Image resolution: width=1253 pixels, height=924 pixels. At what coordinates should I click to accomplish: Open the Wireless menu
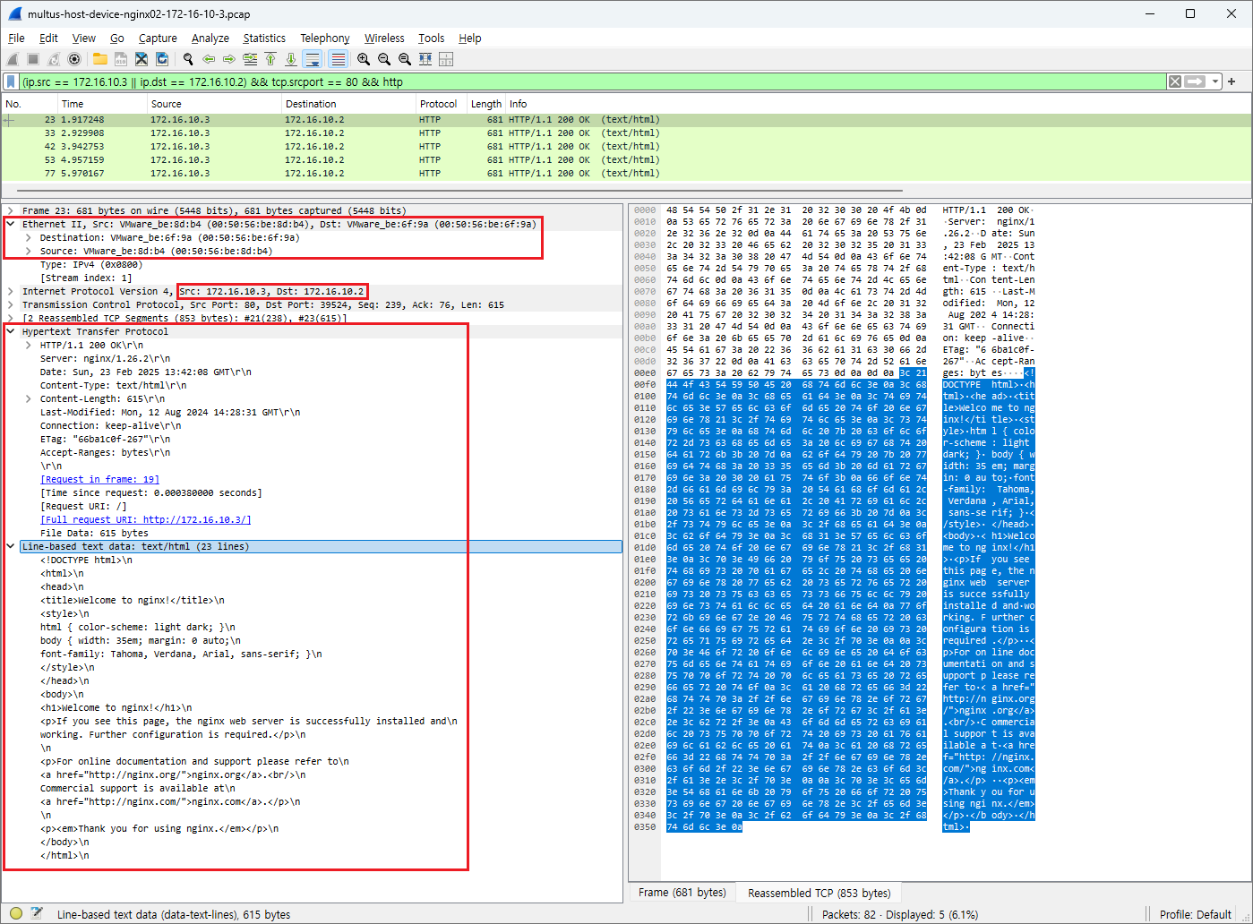tap(384, 38)
